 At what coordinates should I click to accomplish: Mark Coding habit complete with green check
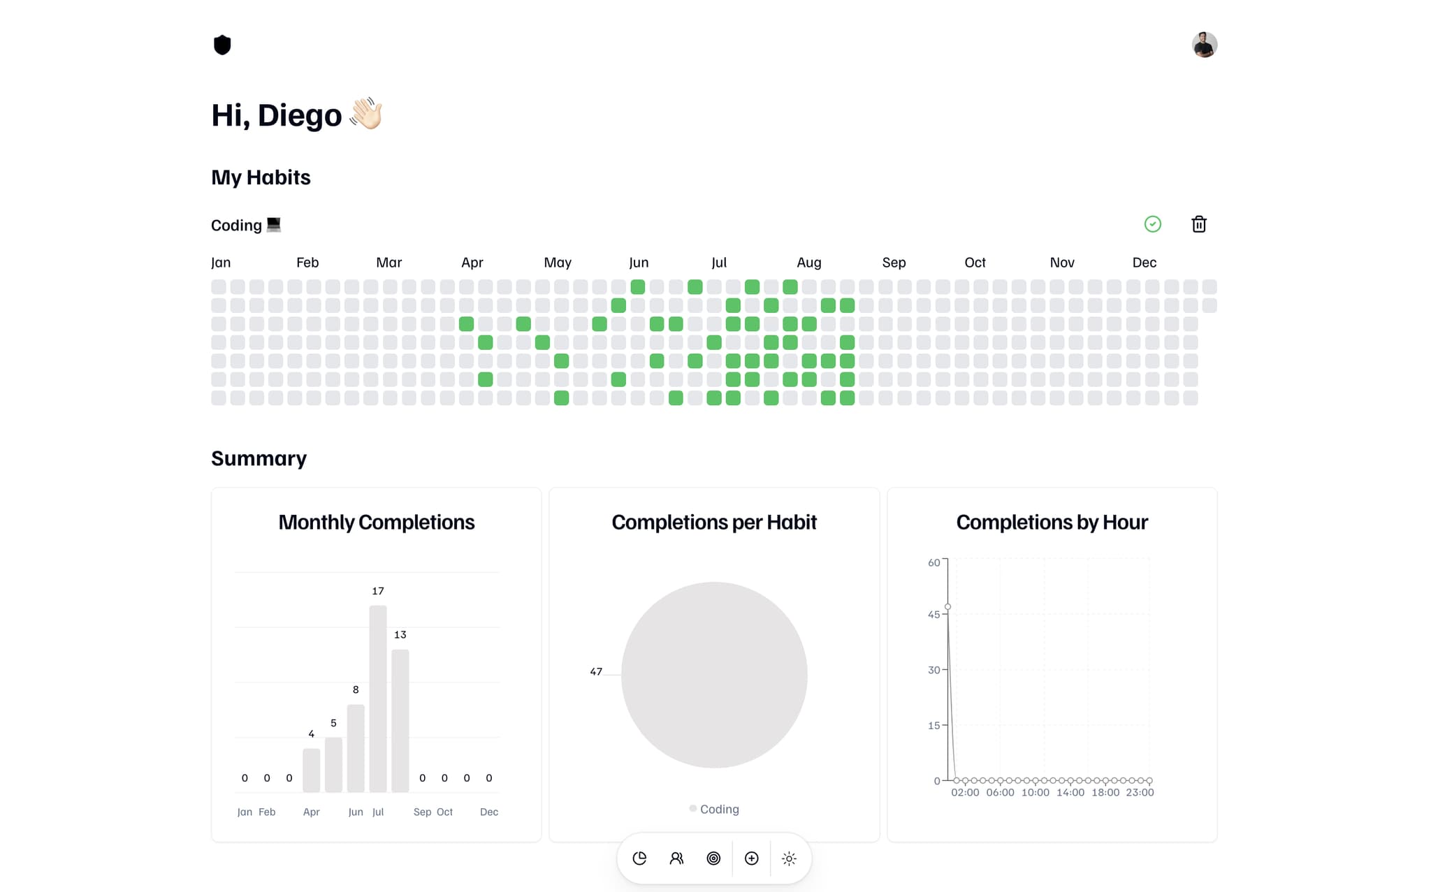click(1152, 224)
